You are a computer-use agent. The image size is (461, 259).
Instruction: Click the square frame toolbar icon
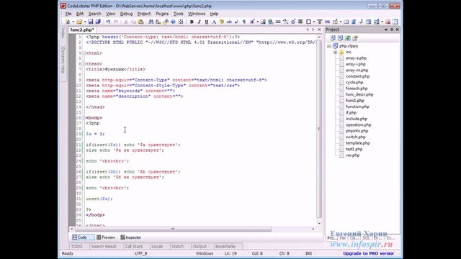pyautogui.click(x=308, y=22)
